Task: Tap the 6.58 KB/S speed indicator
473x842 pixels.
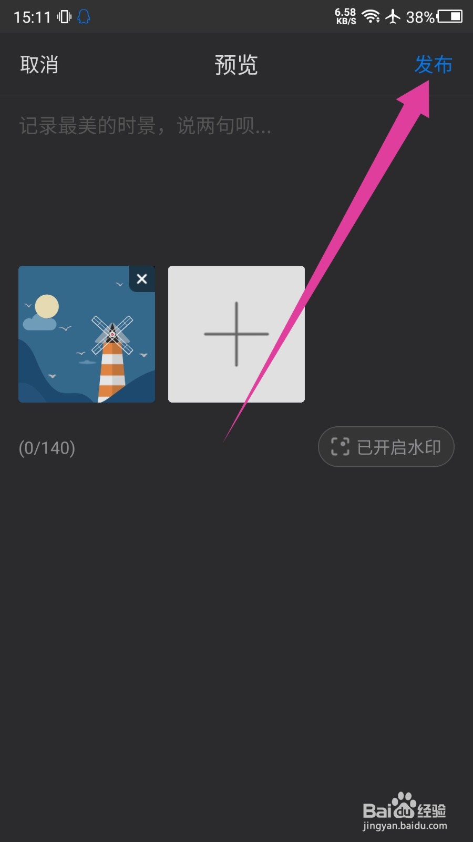Action: (x=345, y=16)
